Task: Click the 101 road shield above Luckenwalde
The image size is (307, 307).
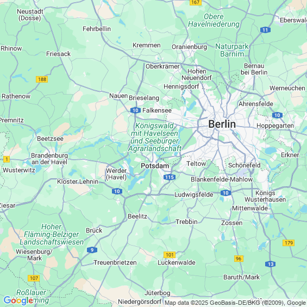Action: (x=170, y=255)
